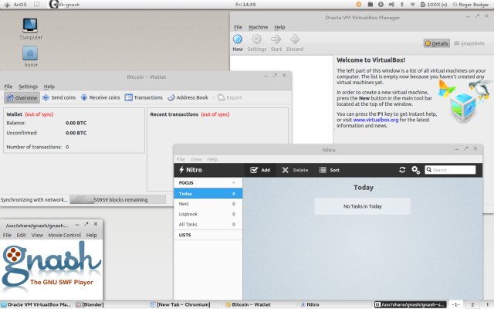Switch to Snapshots view in VirtualBox
494x309 pixels.
[x=469, y=43]
